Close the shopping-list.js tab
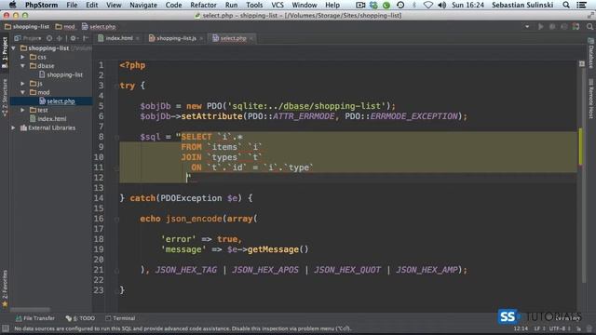596x335 pixels. pos(201,38)
